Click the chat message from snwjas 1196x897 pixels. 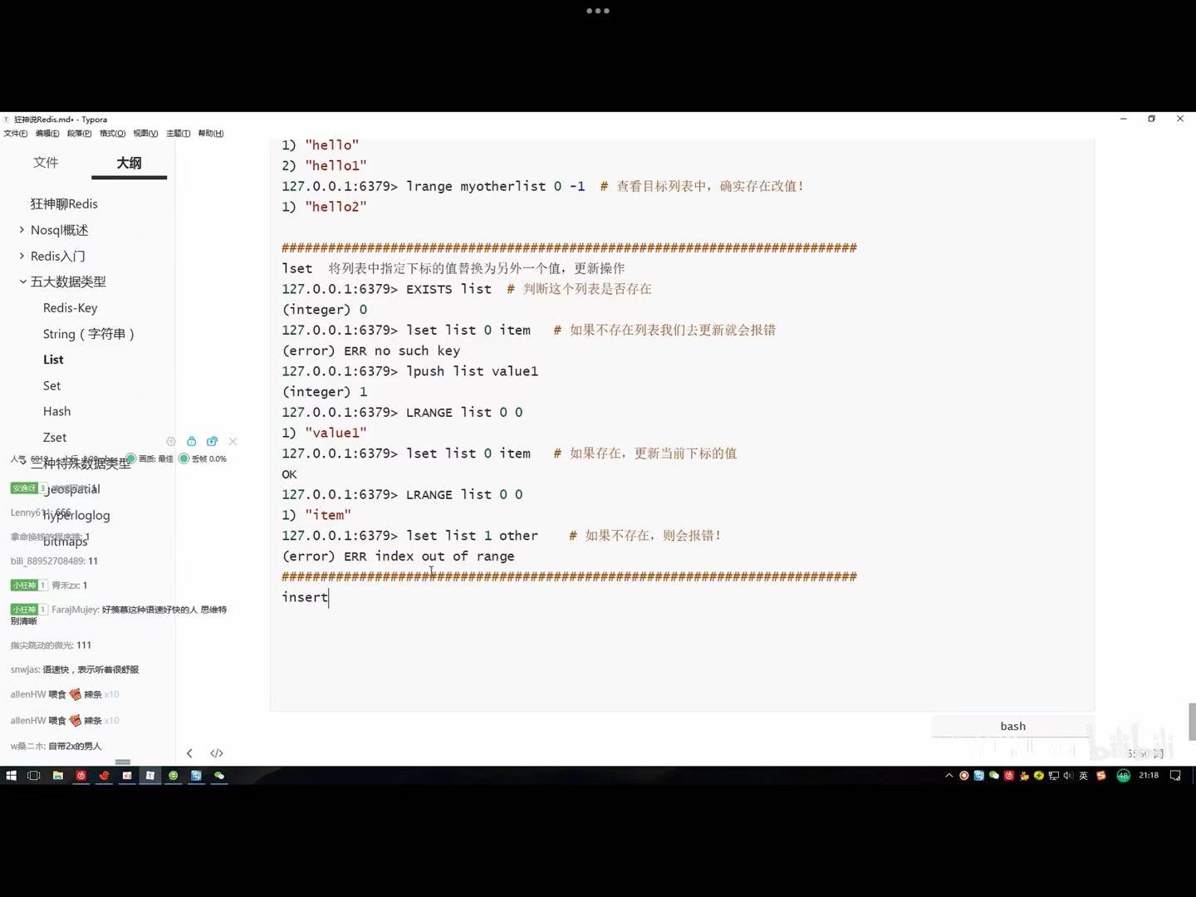point(75,669)
